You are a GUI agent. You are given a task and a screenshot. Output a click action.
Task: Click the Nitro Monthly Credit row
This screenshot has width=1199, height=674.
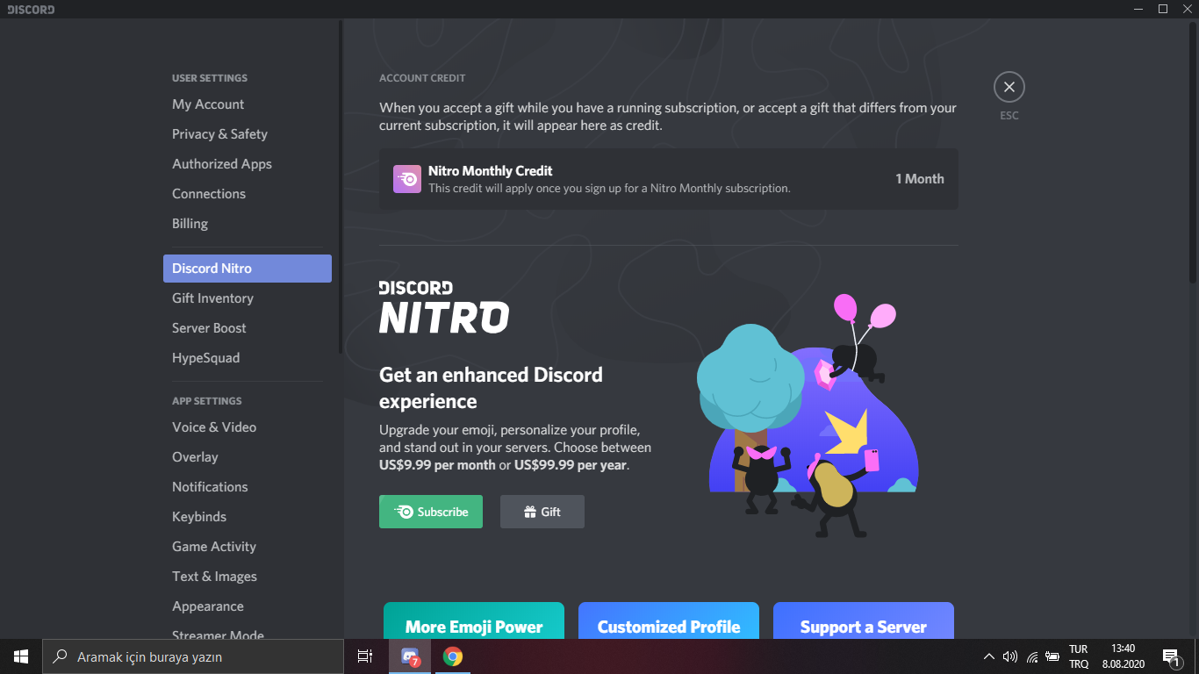click(x=669, y=179)
